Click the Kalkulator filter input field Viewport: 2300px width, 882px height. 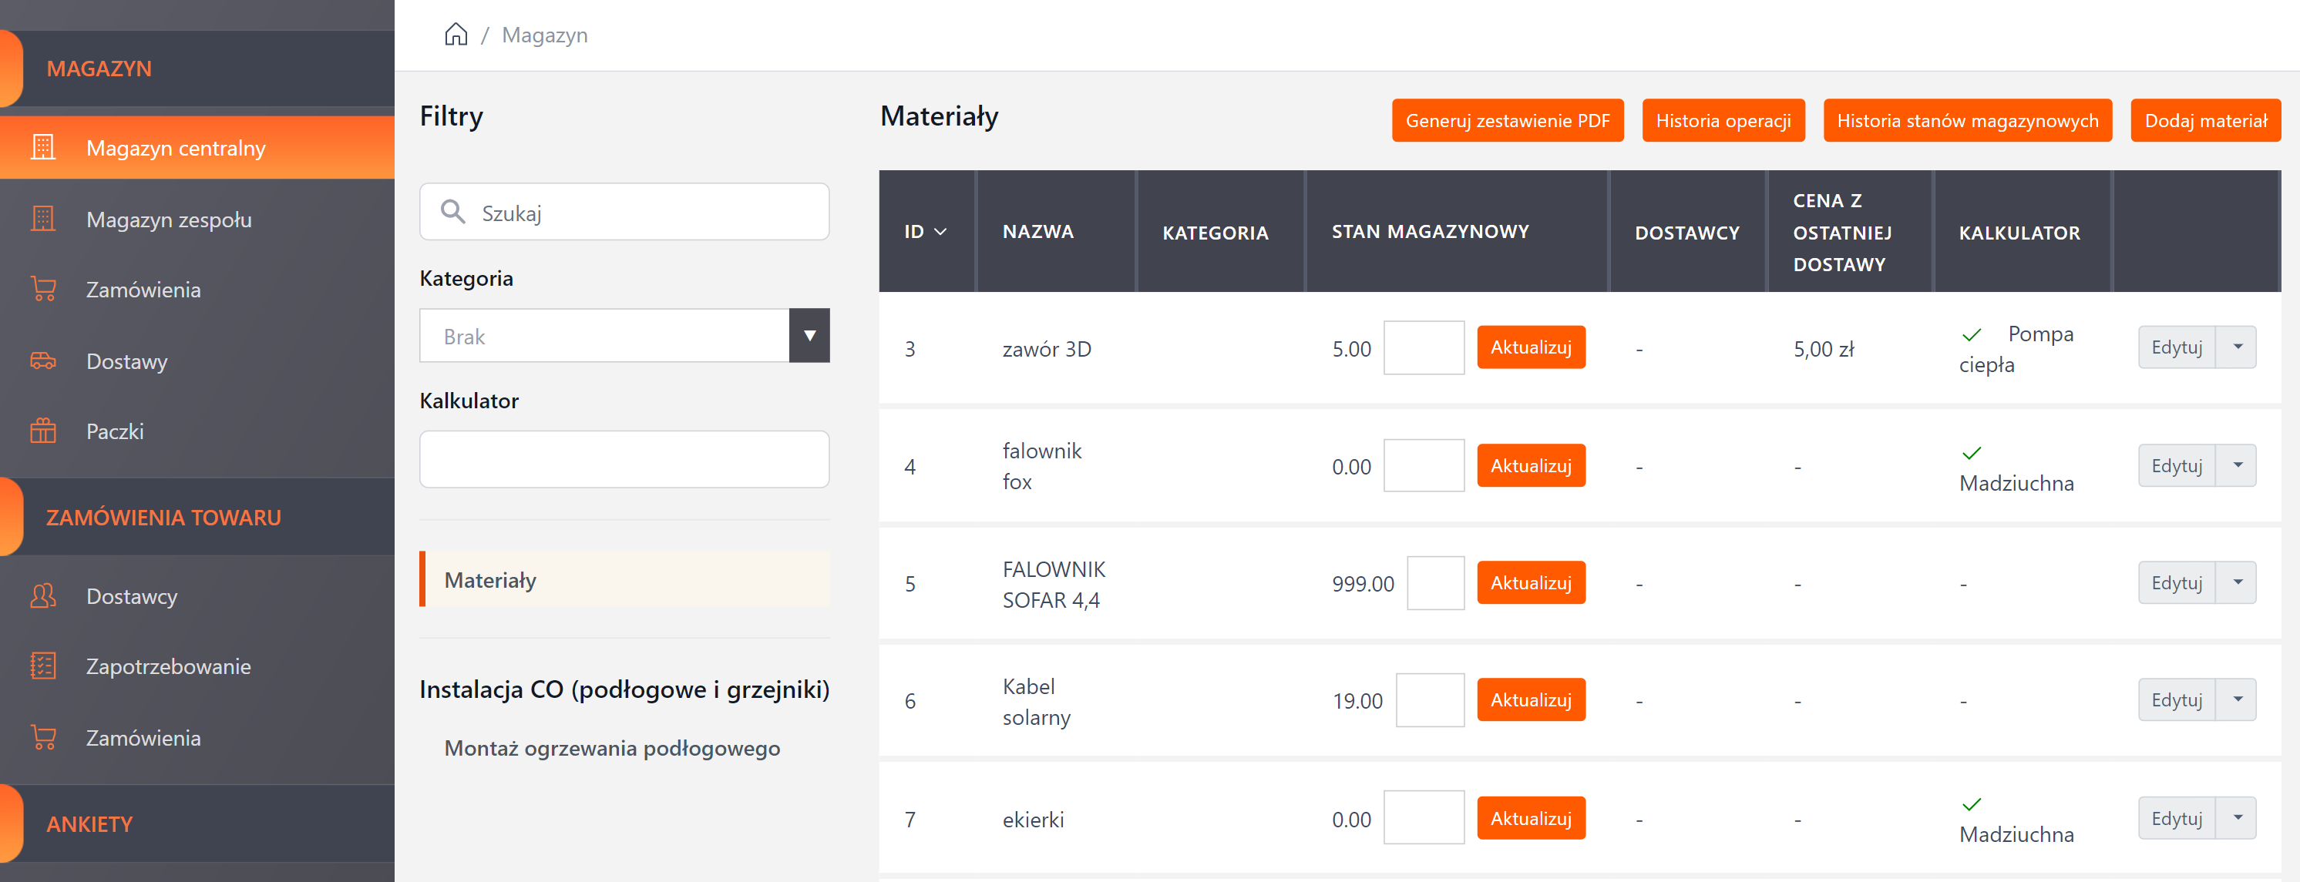click(624, 459)
